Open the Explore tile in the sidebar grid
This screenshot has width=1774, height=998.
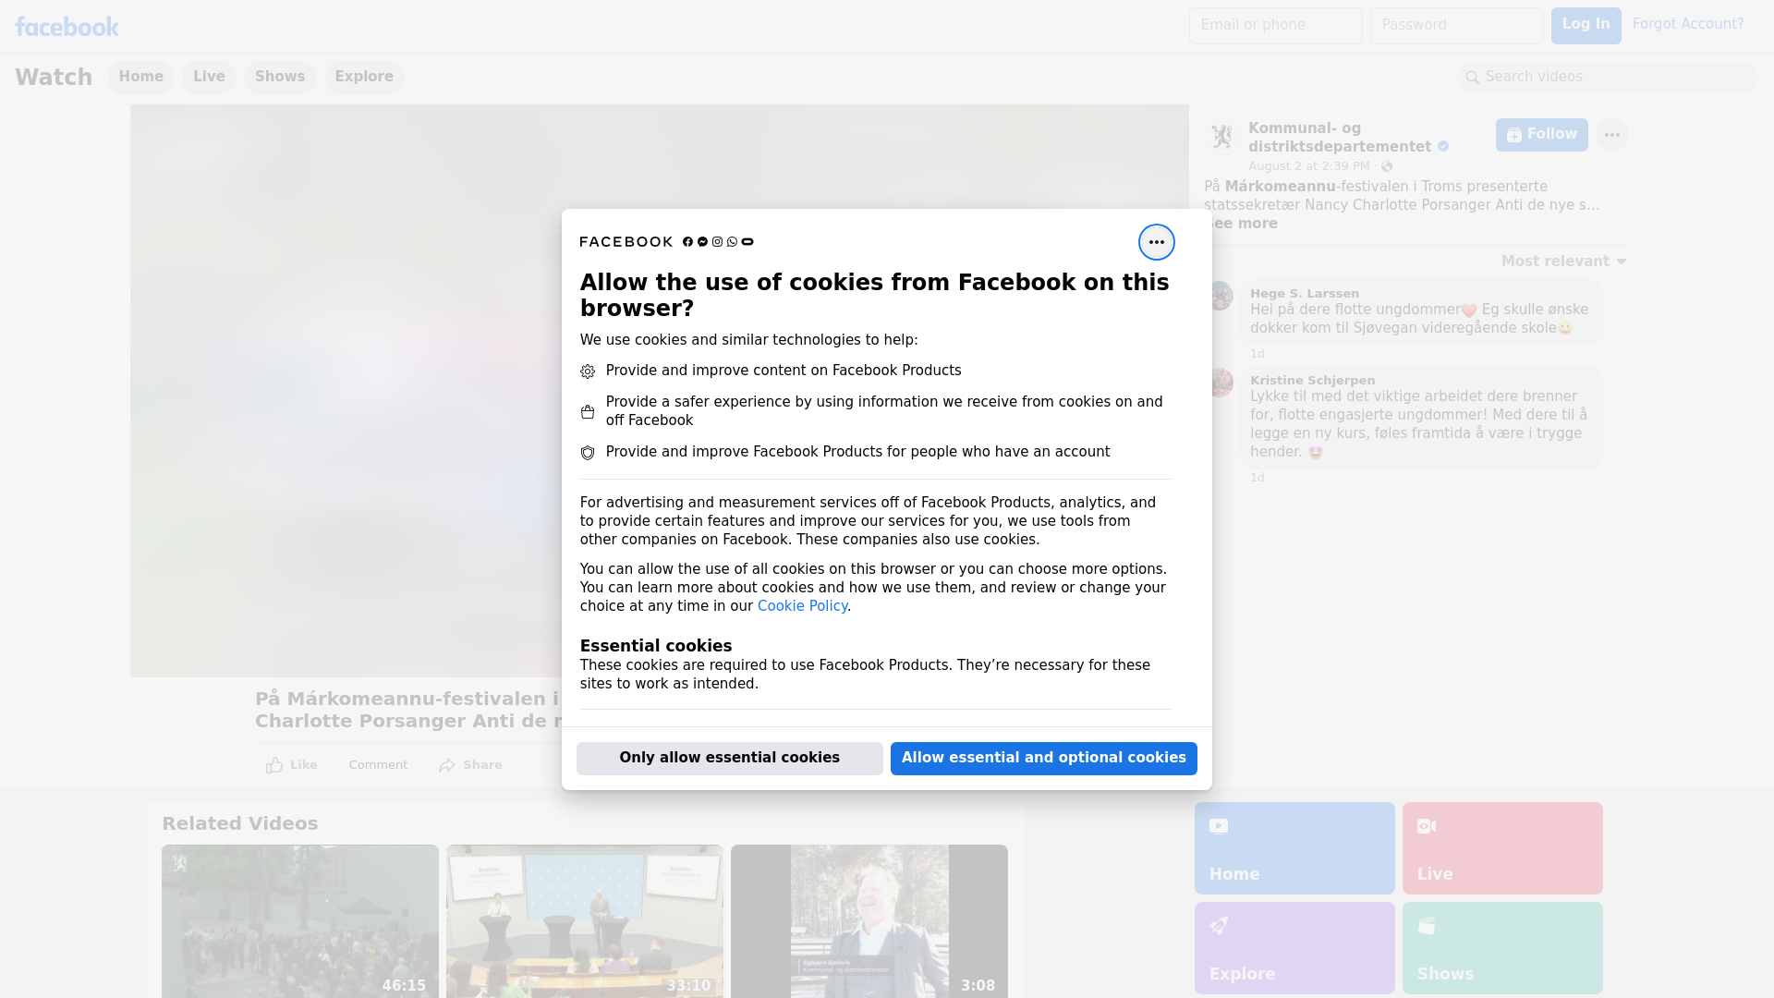click(1294, 948)
